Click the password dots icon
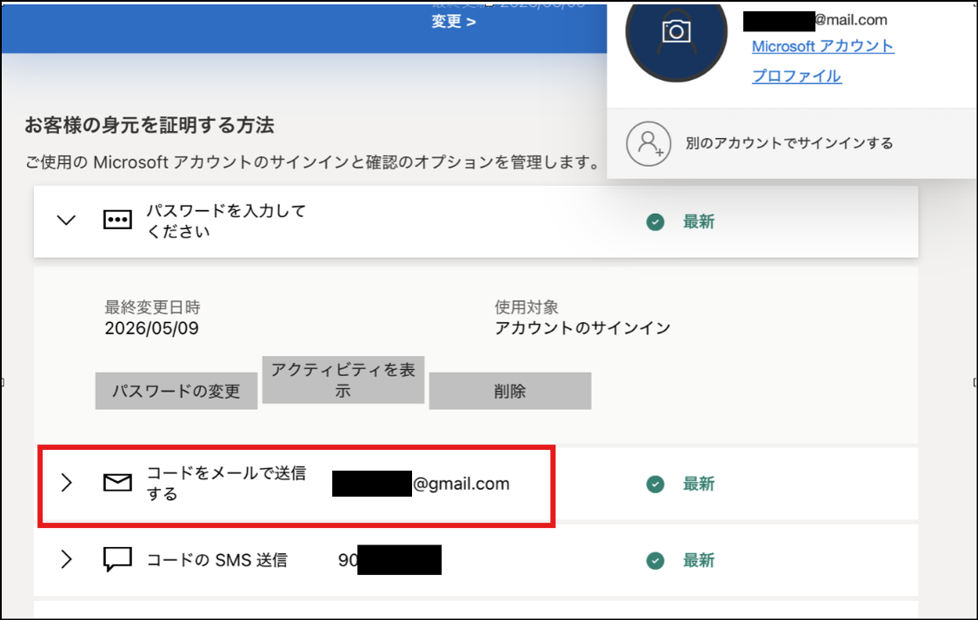Image resolution: width=978 pixels, height=620 pixels. tap(117, 220)
